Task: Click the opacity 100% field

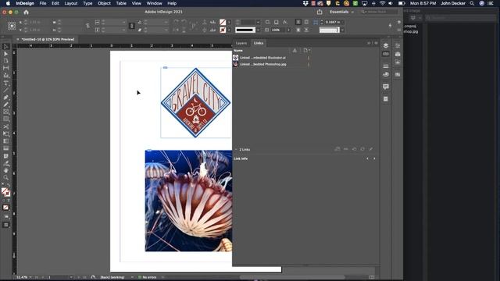Action: (277, 30)
